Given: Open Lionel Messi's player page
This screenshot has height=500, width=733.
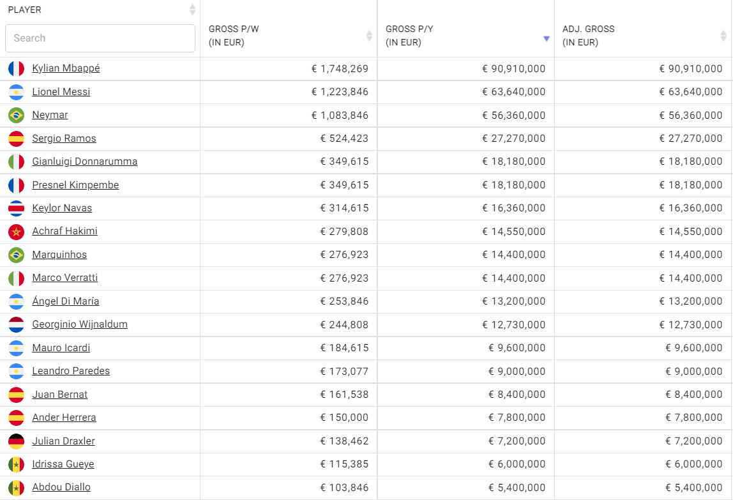Looking at the screenshot, I should tap(61, 92).
